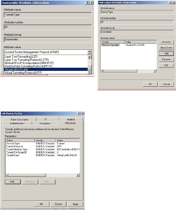Click Name column header in Parameters list
This screenshot has height=210, width=176.
pyautogui.click(x=20, y=140)
